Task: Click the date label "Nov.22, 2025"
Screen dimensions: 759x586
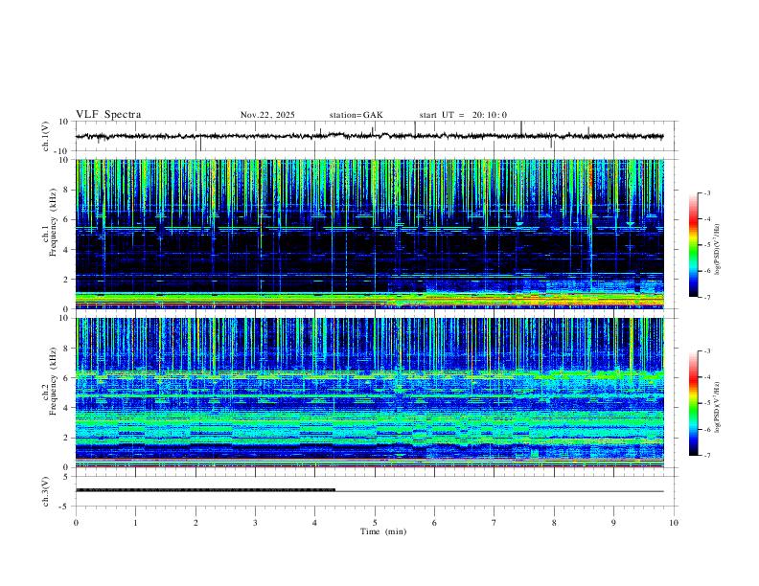Action: point(267,115)
